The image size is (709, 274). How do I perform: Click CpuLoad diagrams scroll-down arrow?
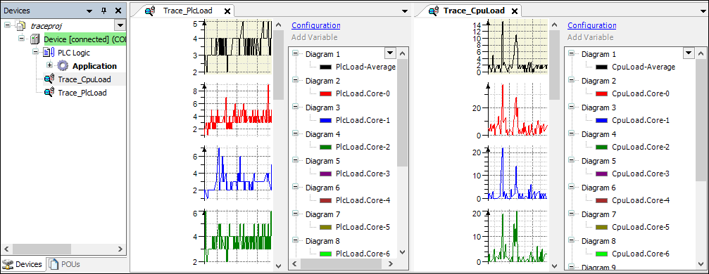pos(554,266)
